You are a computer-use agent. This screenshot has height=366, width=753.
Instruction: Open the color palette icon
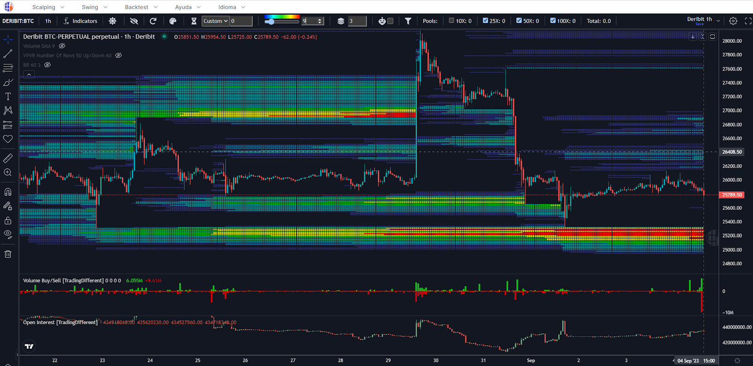click(173, 21)
